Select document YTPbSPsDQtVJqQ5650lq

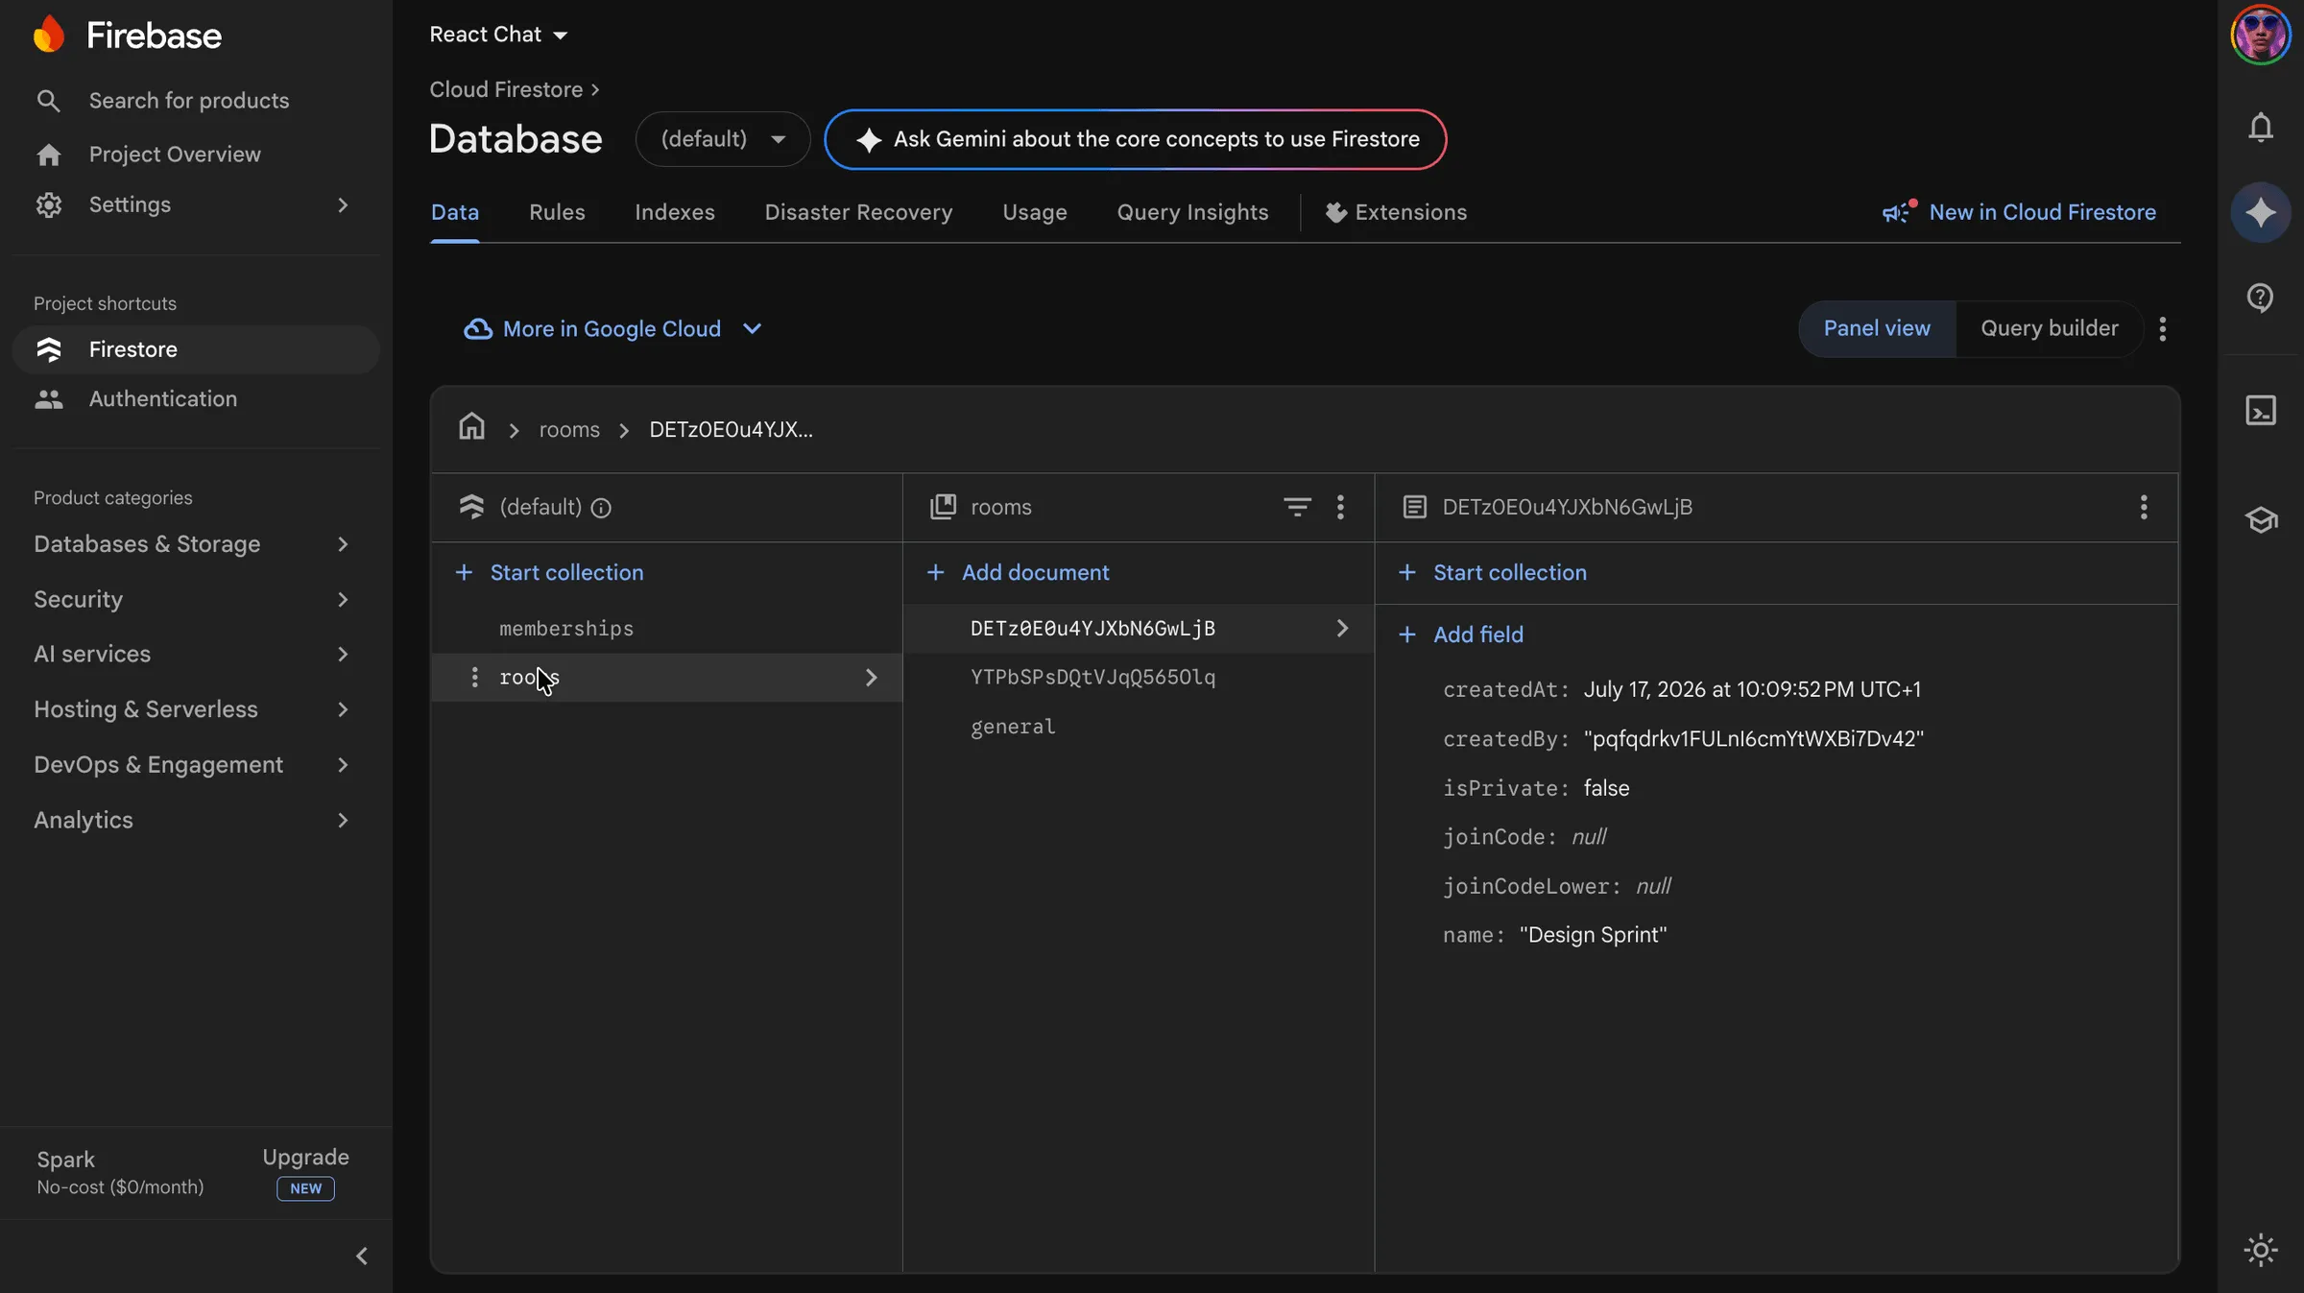click(1139, 678)
